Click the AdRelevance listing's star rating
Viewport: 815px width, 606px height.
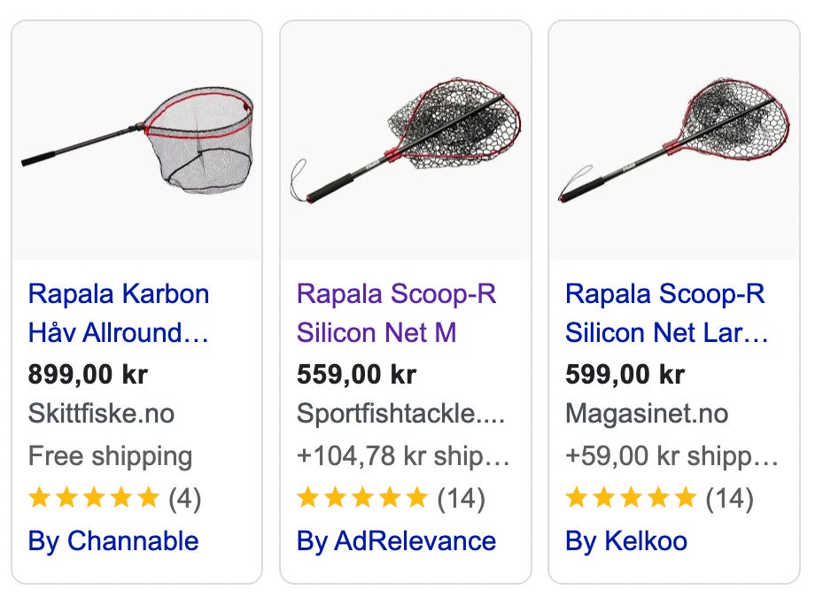click(391, 498)
